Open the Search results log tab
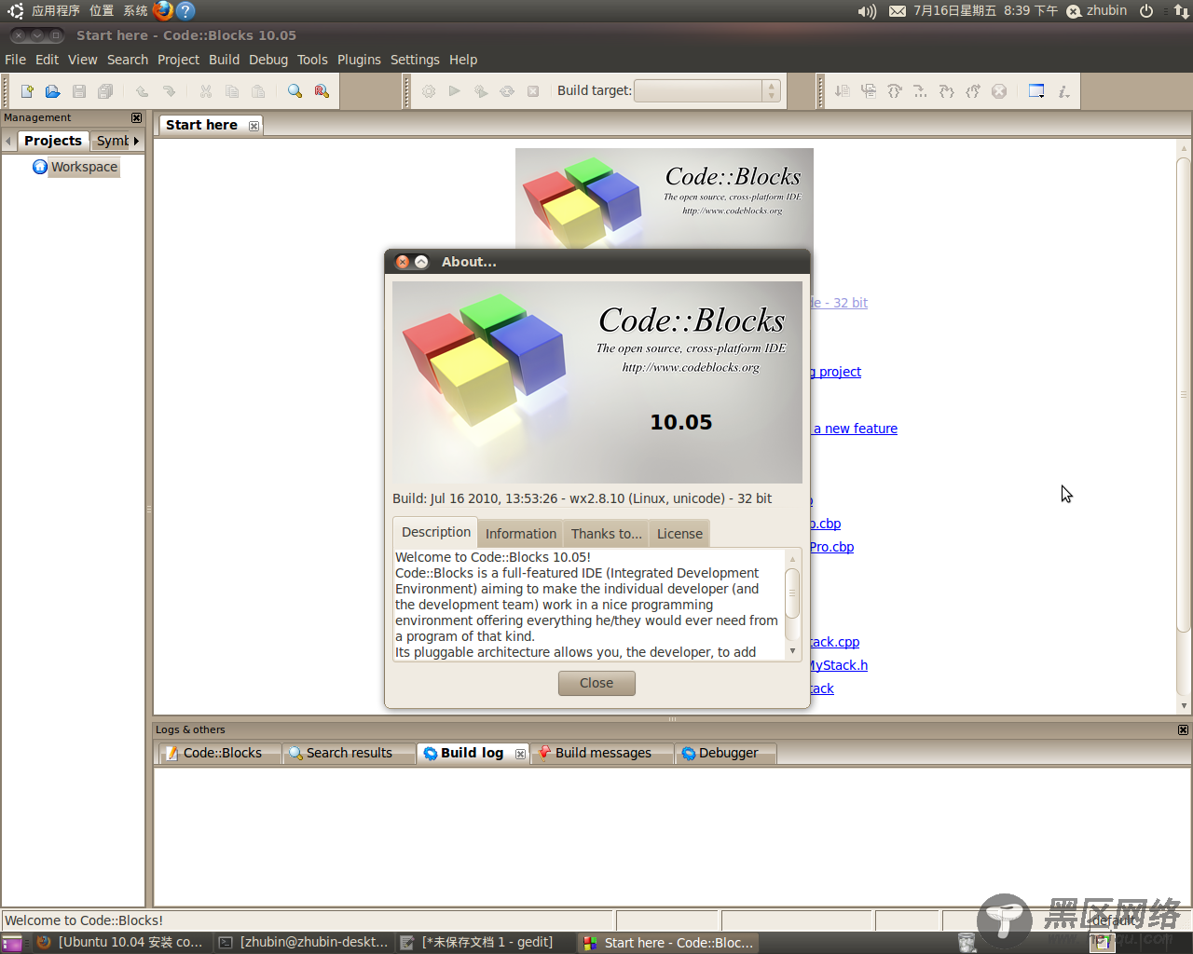The image size is (1193, 954). point(349,753)
